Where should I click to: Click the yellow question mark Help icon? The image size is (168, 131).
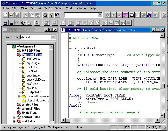[x=51, y=15]
